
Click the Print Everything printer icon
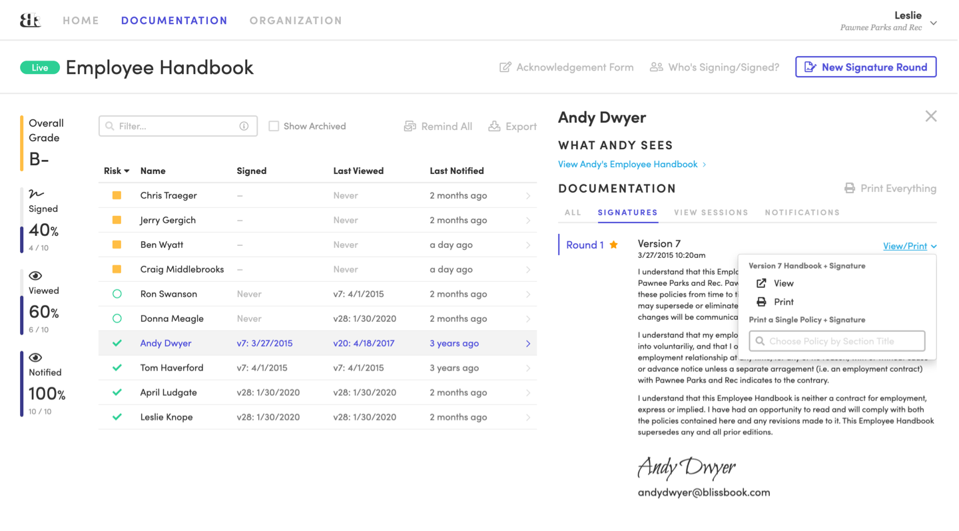click(850, 189)
